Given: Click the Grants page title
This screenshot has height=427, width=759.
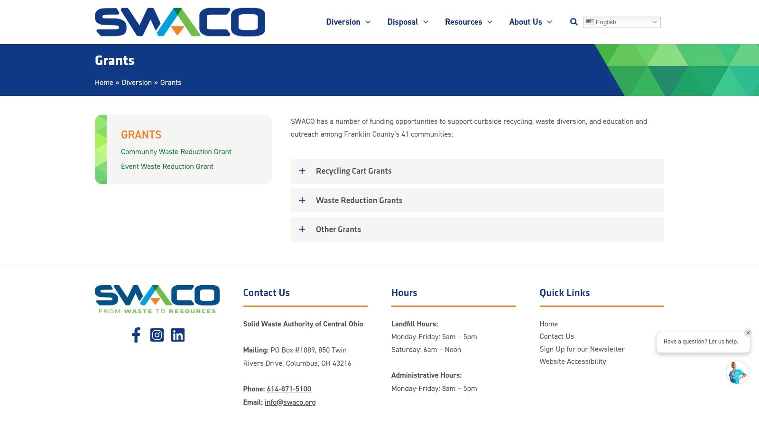Looking at the screenshot, I should 114,61.
